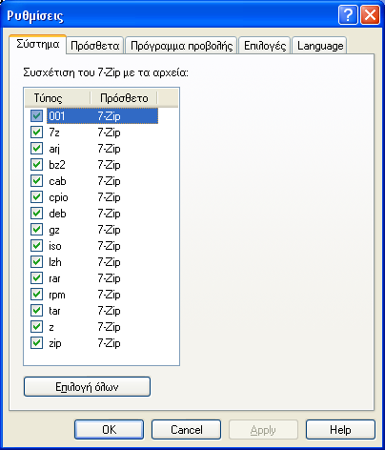
Task: Select the lzh file type text
Action: (55, 262)
